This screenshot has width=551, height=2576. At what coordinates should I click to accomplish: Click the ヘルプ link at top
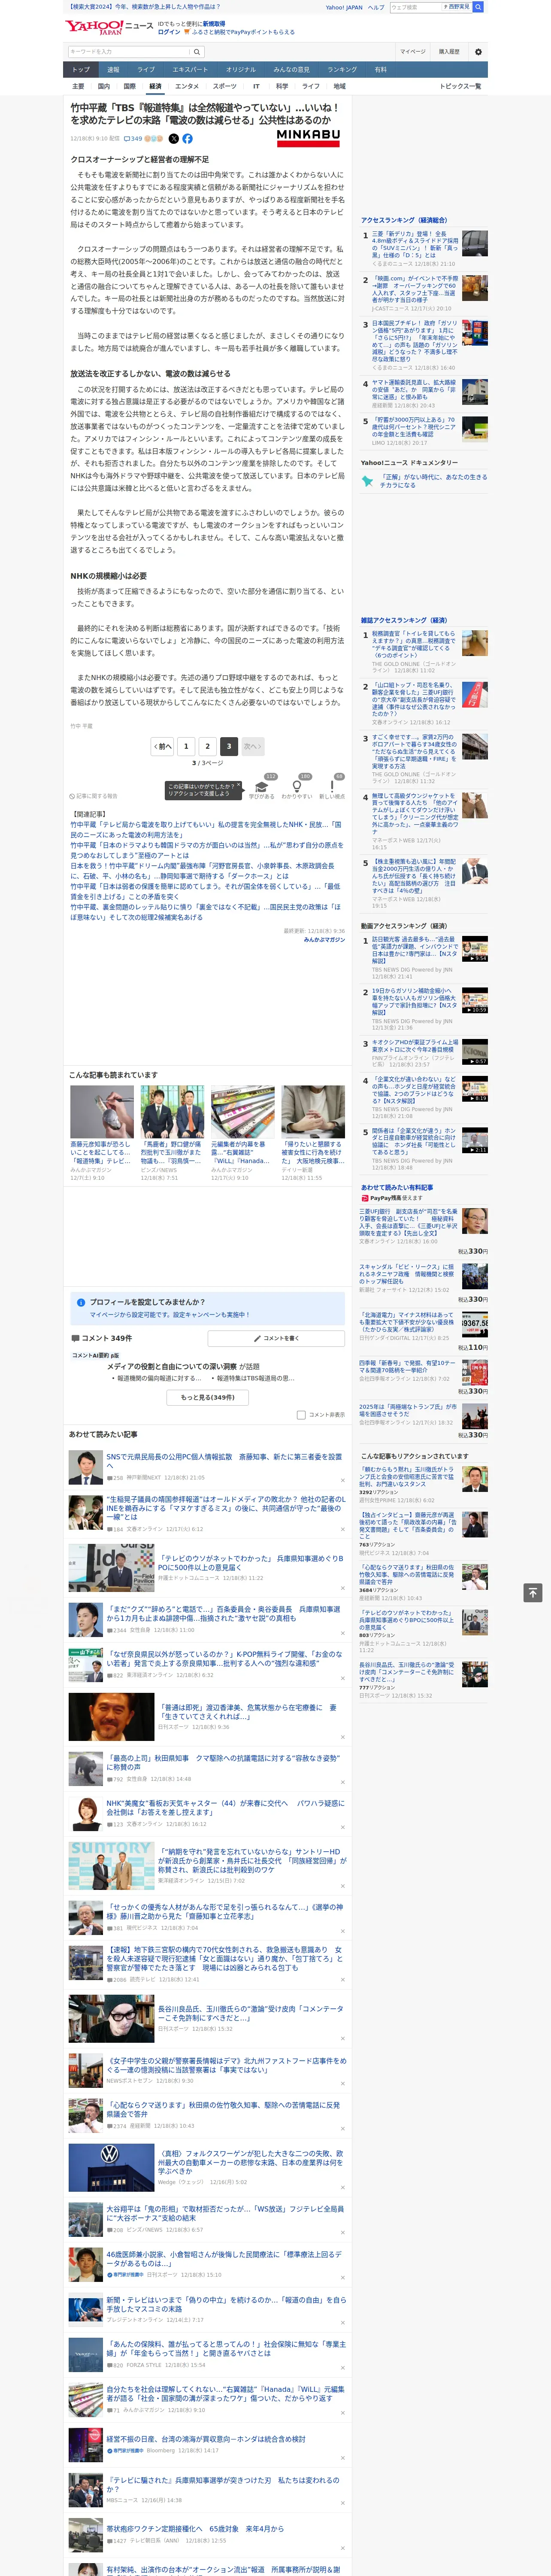[x=376, y=7]
